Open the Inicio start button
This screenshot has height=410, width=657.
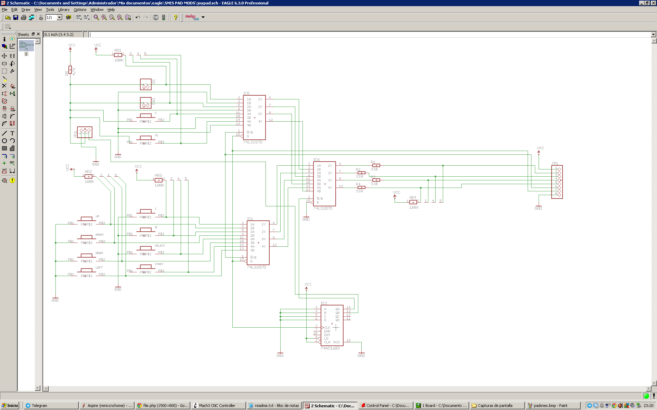(x=10, y=406)
